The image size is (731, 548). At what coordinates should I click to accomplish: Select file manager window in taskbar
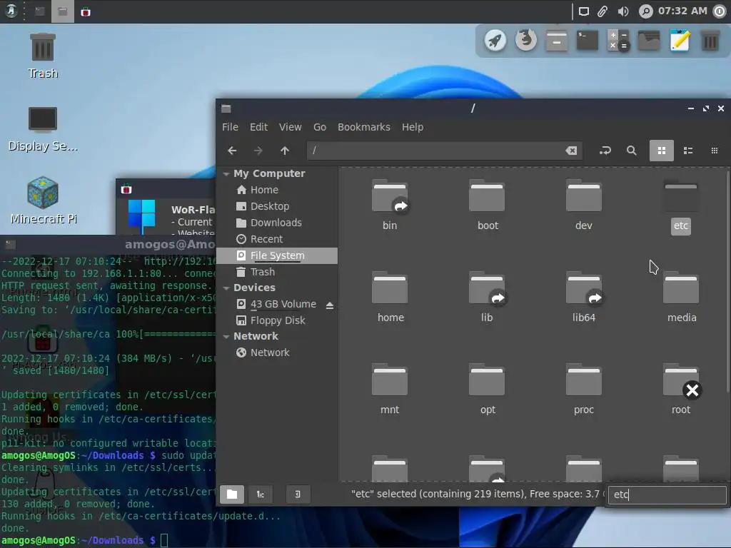pos(63,11)
